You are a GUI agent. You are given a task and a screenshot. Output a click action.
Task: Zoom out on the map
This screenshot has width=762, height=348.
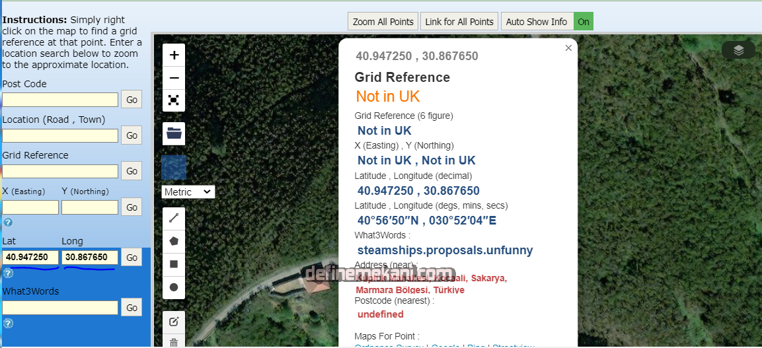[174, 78]
